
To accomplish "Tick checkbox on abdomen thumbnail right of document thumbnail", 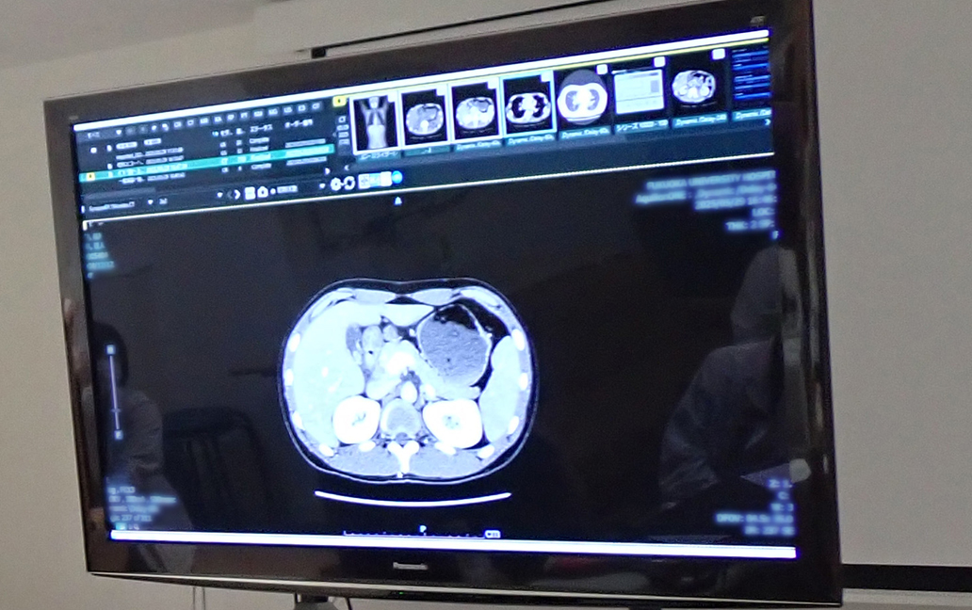I will [x=717, y=54].
